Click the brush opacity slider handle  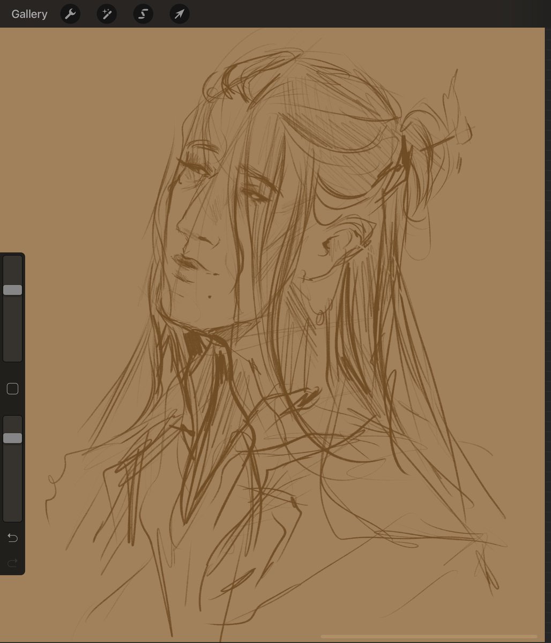(12, 438)
